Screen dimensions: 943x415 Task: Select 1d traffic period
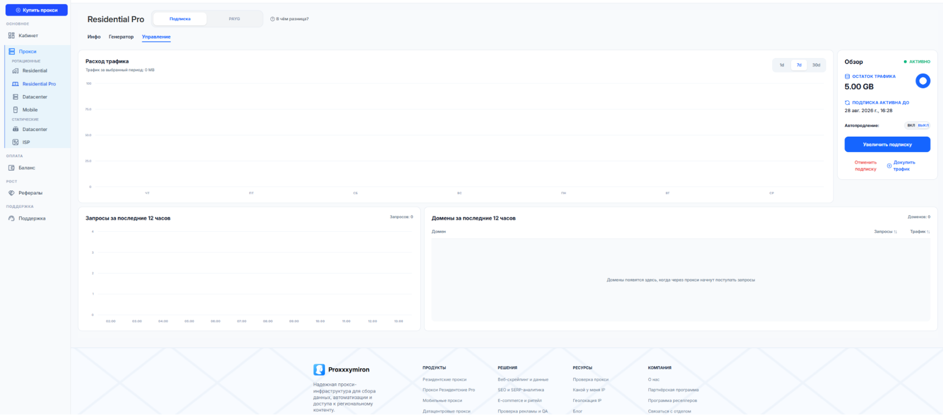point(782,65)
